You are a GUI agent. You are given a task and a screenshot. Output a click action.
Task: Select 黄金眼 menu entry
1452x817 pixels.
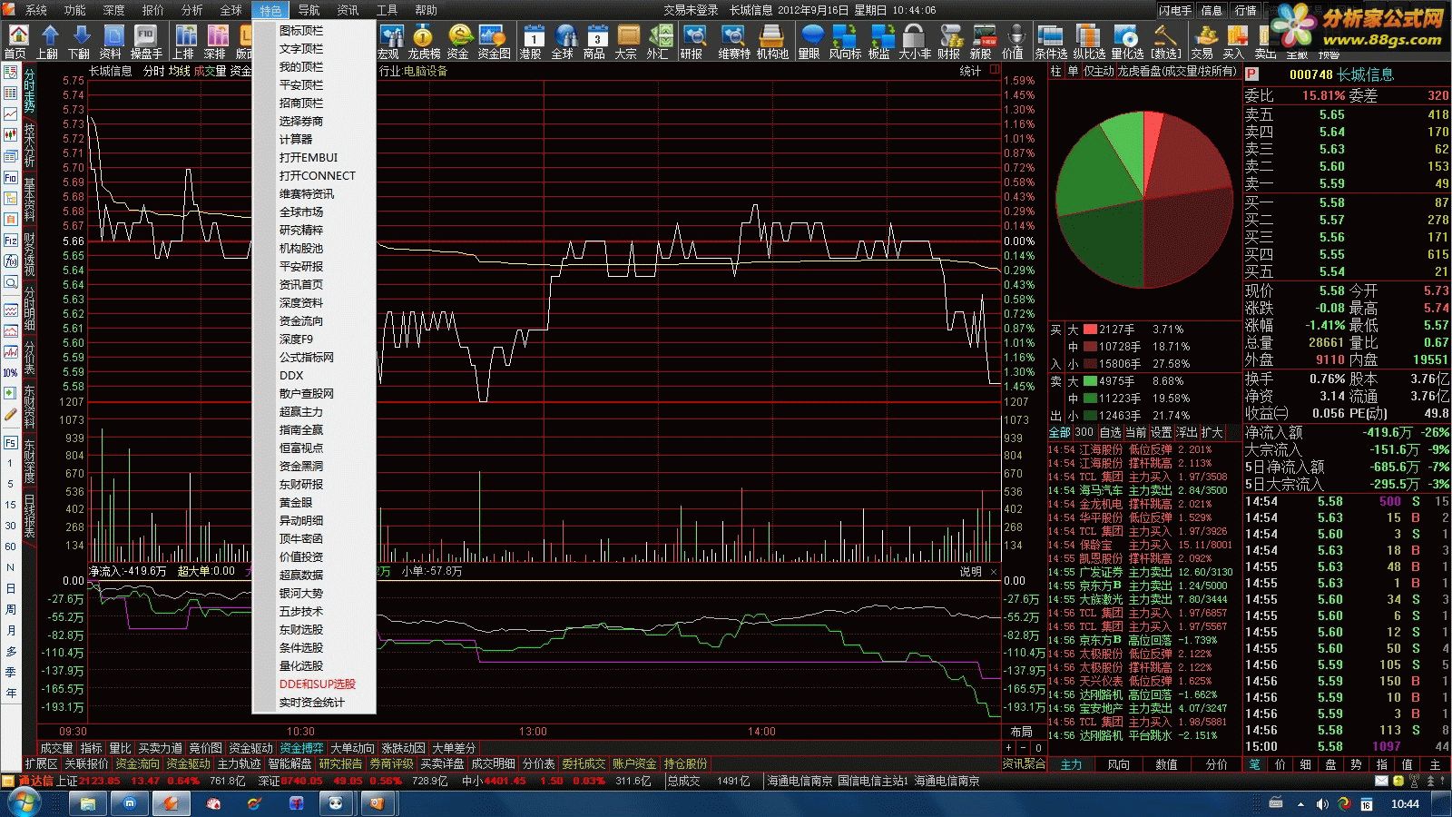click(x=296, y=502)
